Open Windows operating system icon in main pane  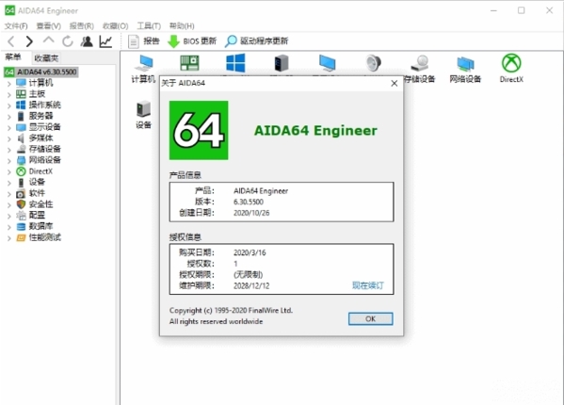pos(235,63)
